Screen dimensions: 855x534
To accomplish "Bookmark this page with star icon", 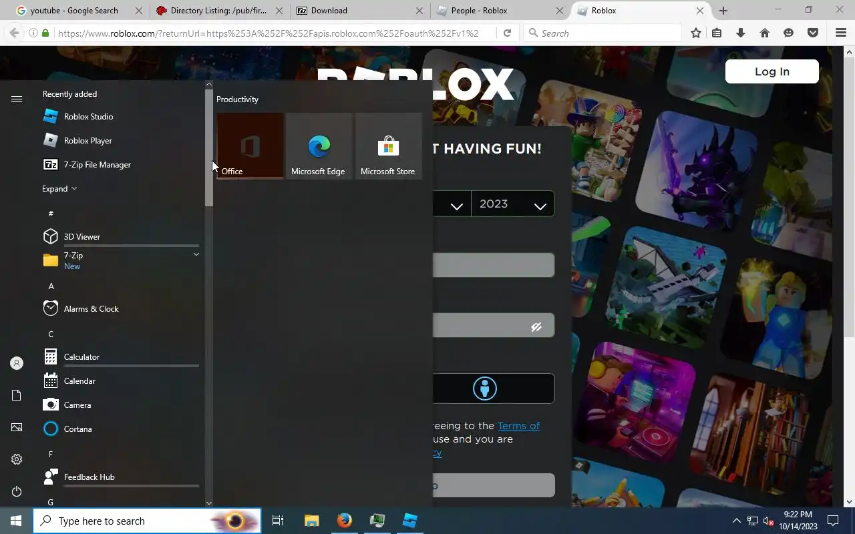I will (696, 33).
